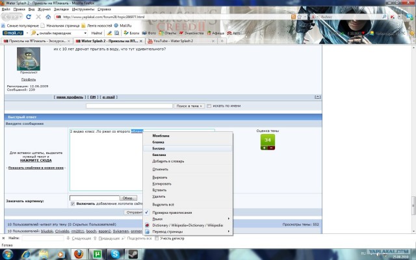The width and height of the screenshot is (416, 260).
Task: Open Skype from the taskbar
Action: (115, 254)
